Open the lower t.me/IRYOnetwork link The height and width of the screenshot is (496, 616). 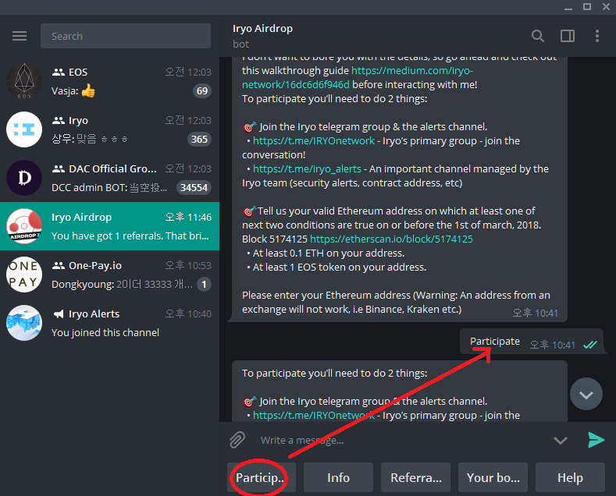pyautogui.click(x=314, y=415)
